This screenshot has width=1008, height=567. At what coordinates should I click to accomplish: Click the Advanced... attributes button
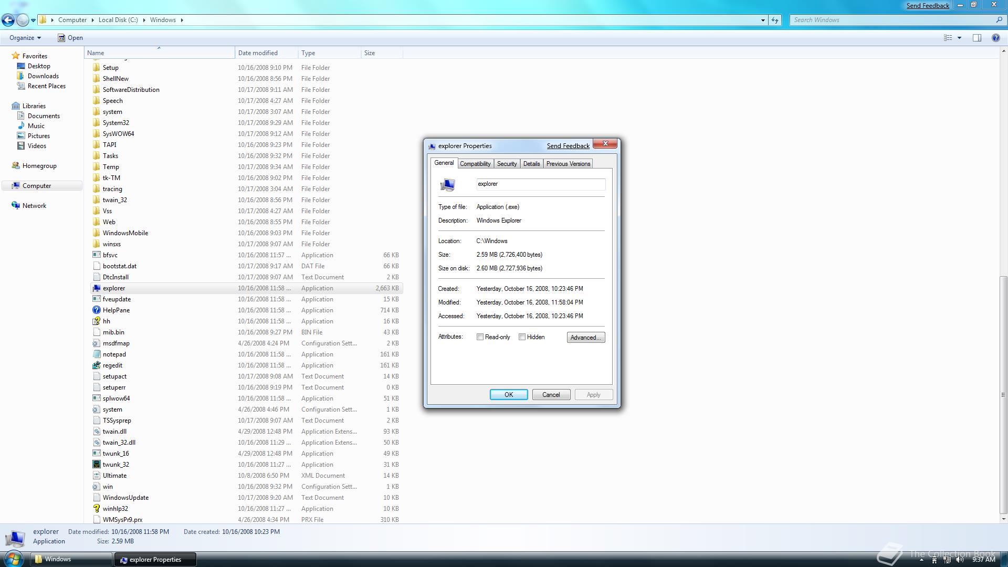[585, 338]
